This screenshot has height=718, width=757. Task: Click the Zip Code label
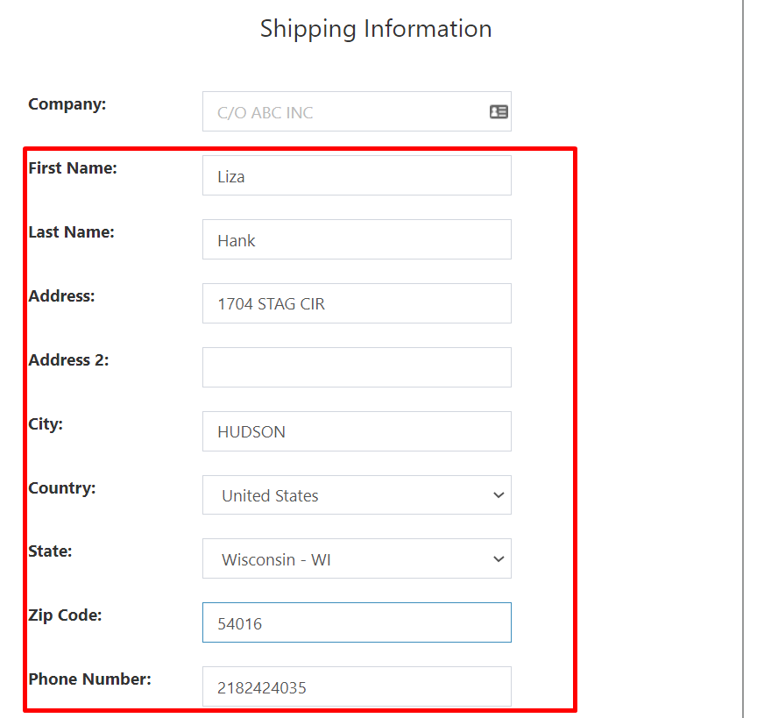[x=65, y=615]
